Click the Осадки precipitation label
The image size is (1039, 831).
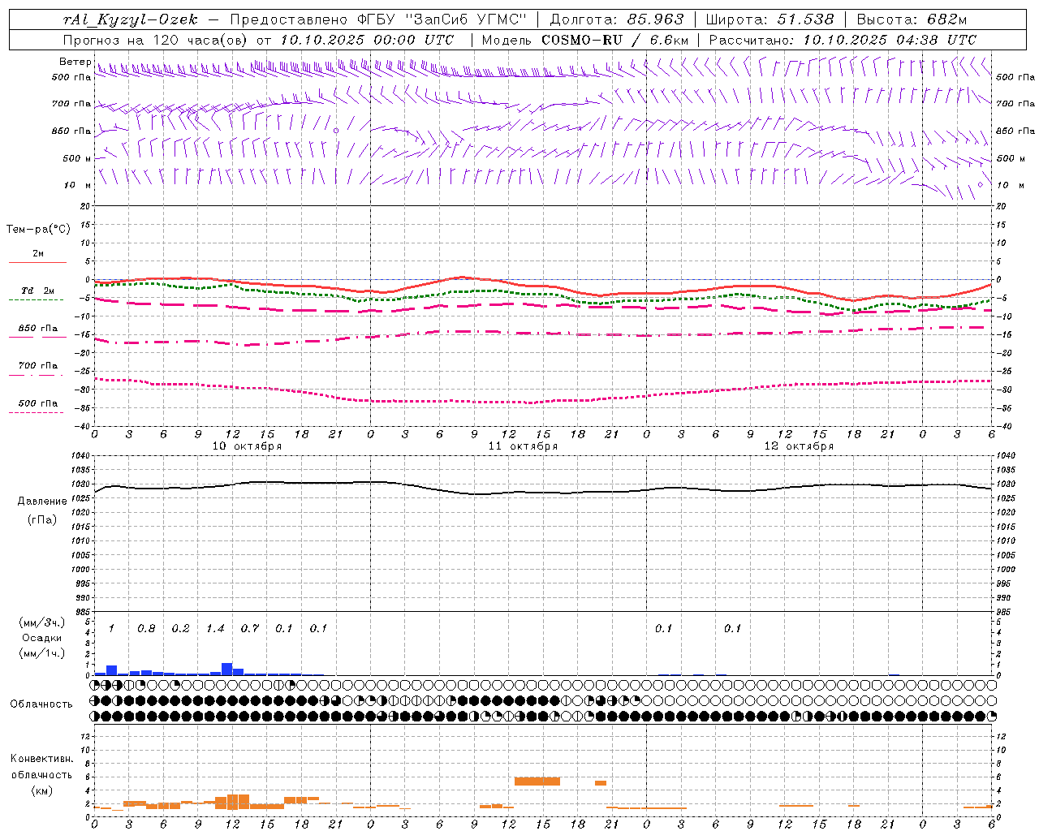coord(42,638)
